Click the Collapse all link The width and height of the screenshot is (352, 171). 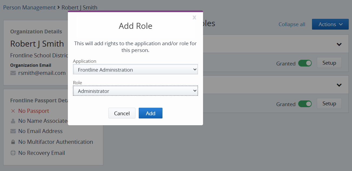[292, 25]
